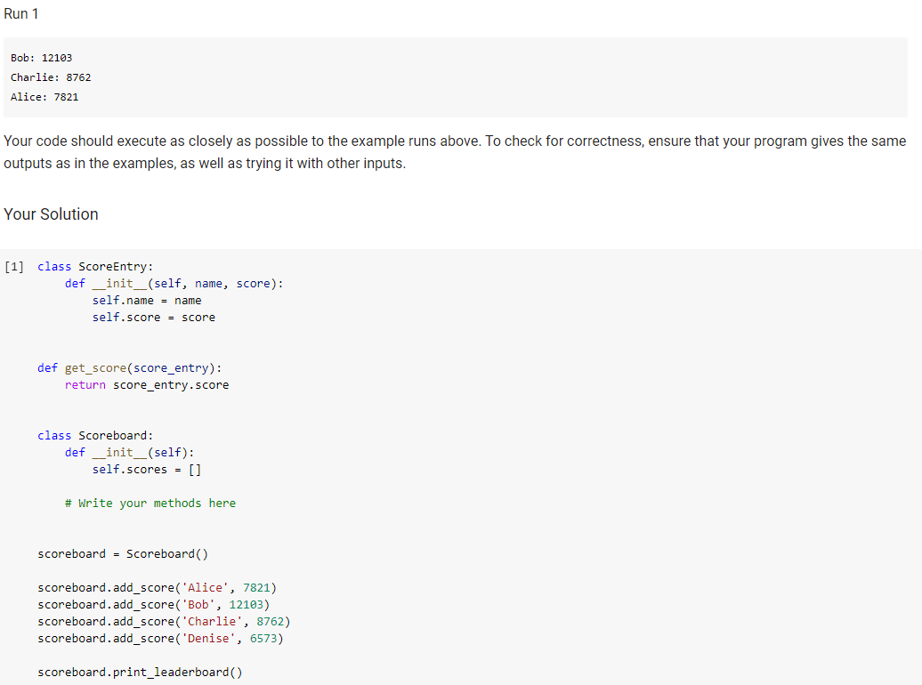The height and width of the screenshot is (685, 922).
Task: Click the self.scores = [] initialization line
Action: (x=145, y=469)
